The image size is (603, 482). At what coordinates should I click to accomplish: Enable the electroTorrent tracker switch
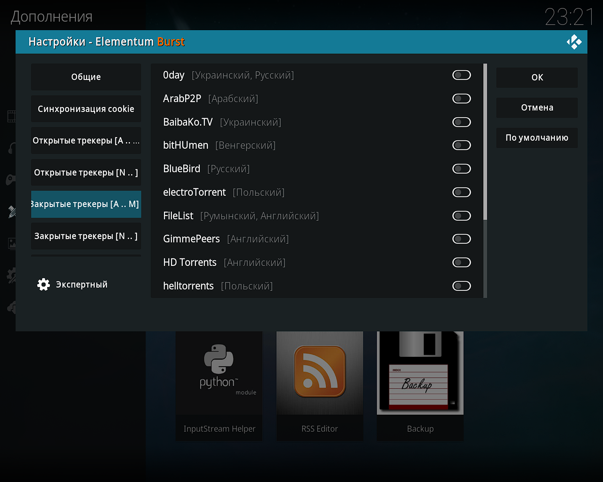[461, 192]
